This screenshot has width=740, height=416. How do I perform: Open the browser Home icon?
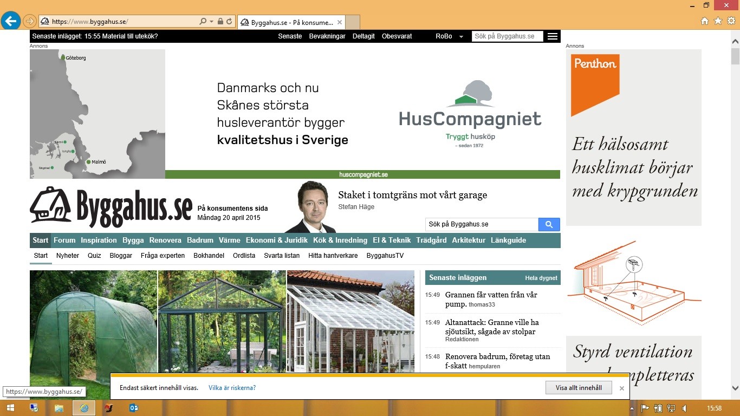(705, 21)
